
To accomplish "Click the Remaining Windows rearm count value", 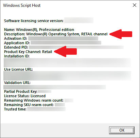I will tap(69, 100).
